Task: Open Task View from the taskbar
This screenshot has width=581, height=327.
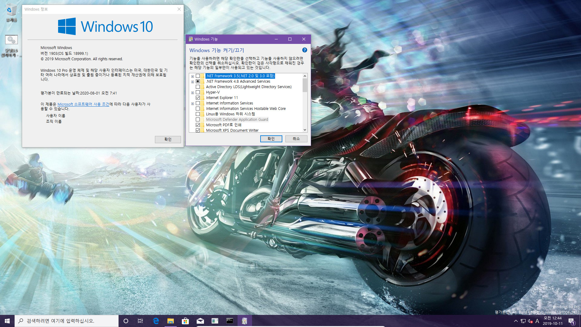Action: pos(140,321)
